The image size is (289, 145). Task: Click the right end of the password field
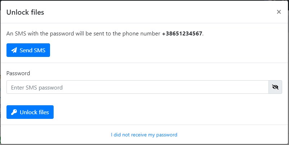click(261, 87)
